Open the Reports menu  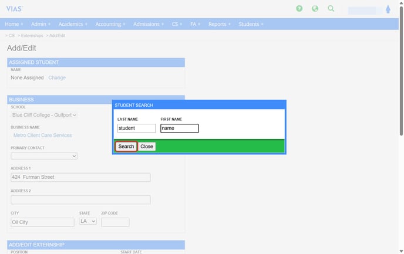click(219, 24)
